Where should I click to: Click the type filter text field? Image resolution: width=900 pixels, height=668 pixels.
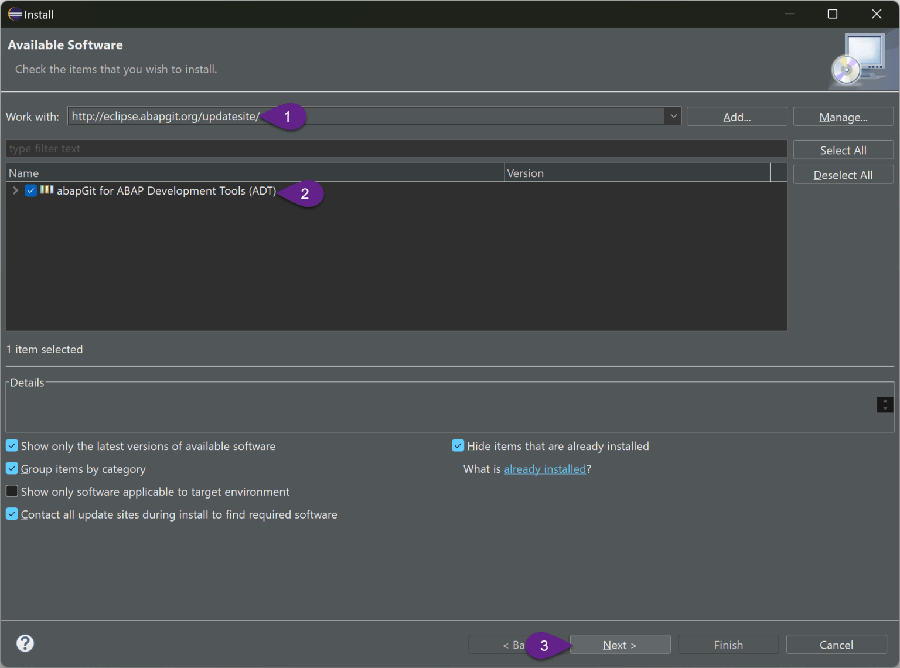pyautogui.click(x=234, y=148)
